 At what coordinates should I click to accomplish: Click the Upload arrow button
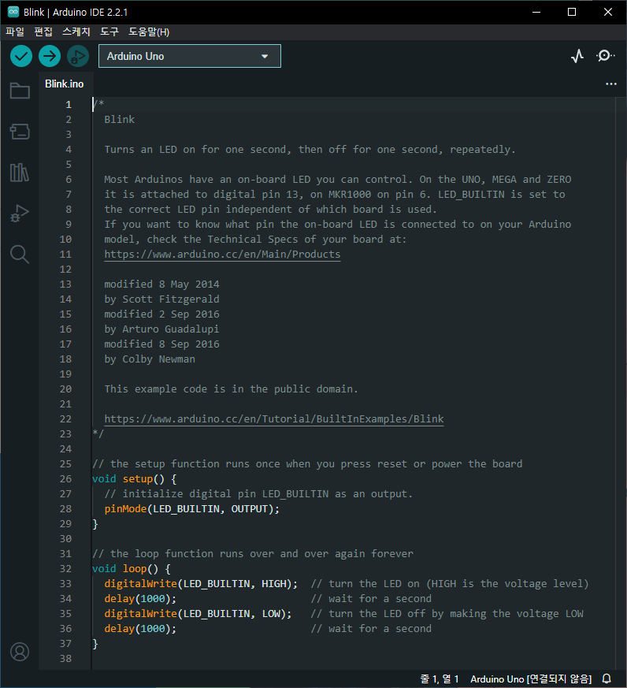pos(50,56)
